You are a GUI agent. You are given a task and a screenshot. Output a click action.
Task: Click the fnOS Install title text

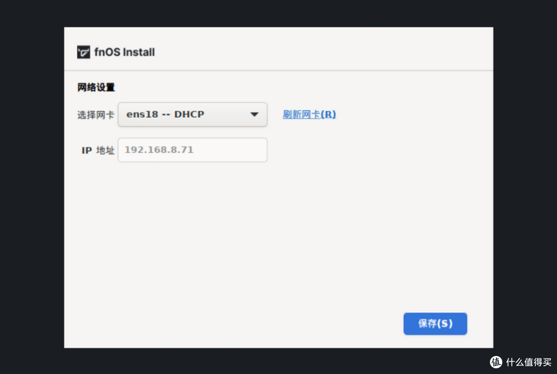click(x=124, y=52)
